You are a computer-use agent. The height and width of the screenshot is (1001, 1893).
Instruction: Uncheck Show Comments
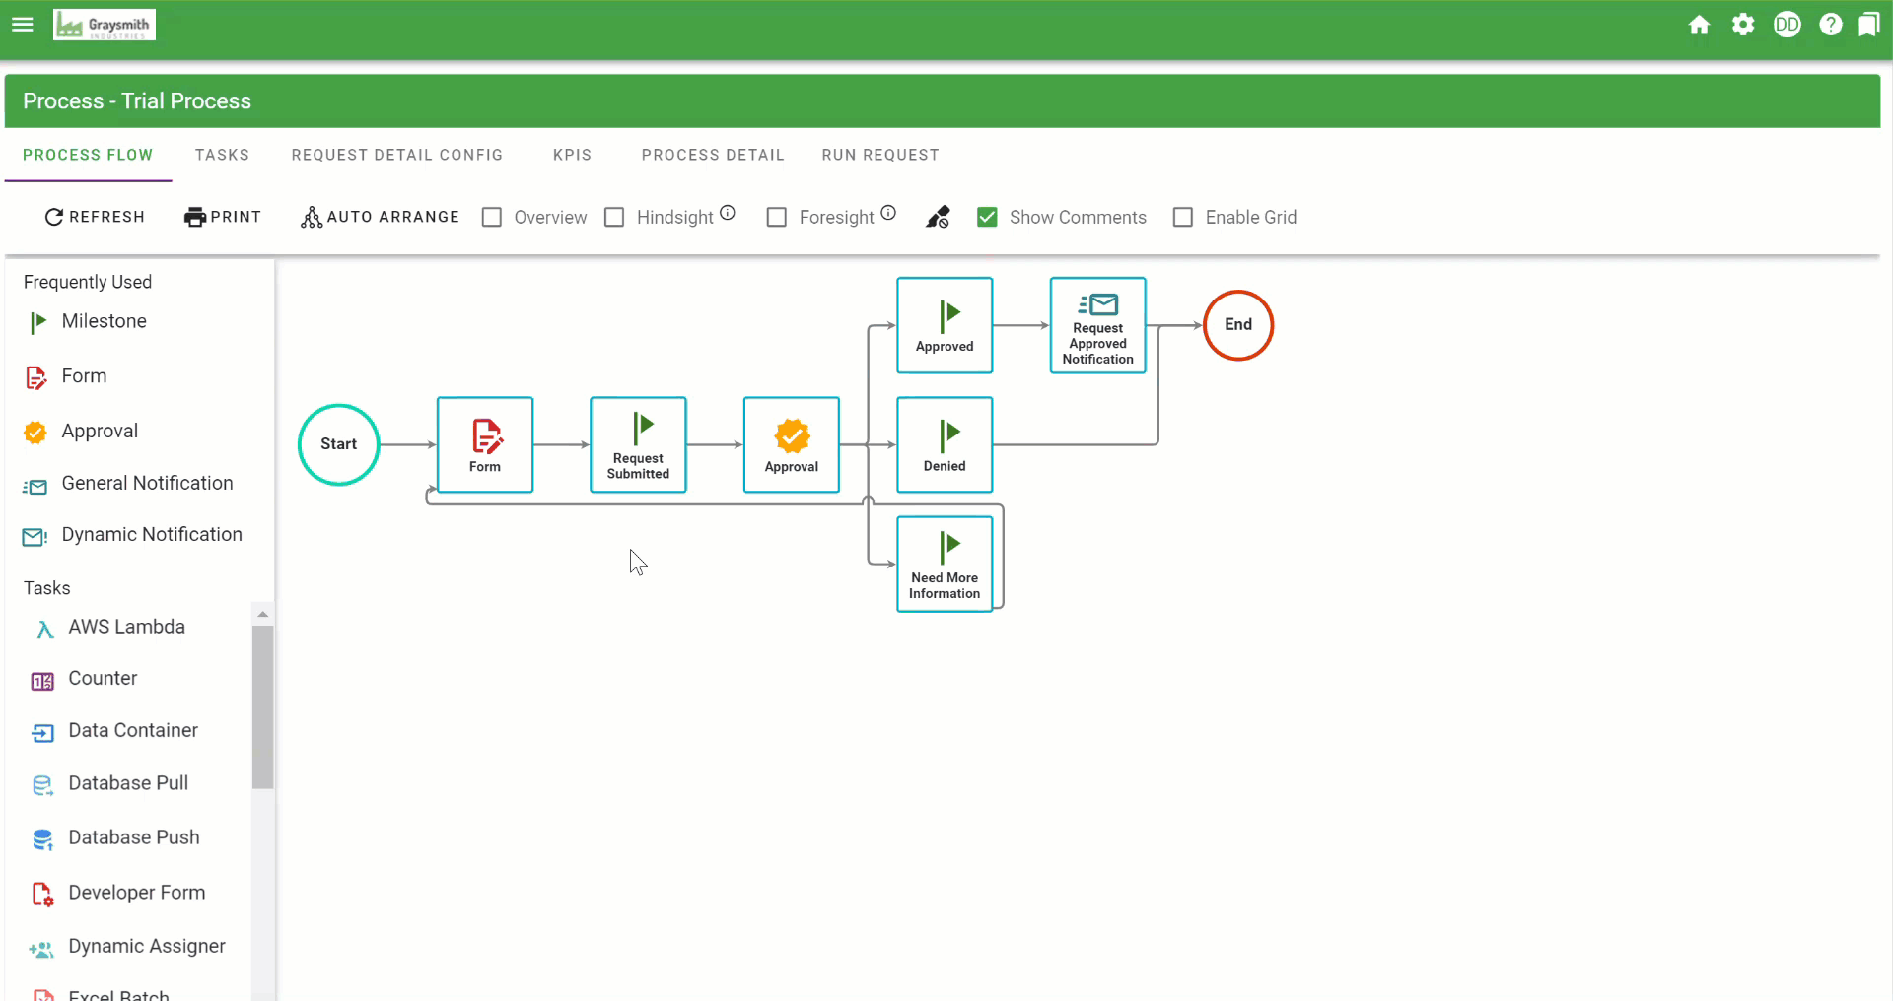(987, 217)
